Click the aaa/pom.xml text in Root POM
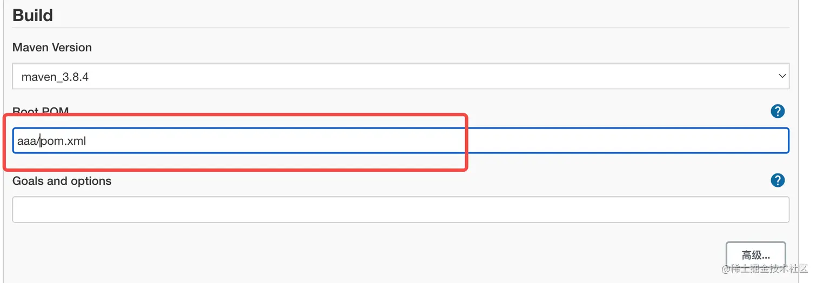 coord(52,141)
